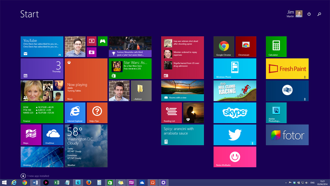Launch the Calculator tile
The width and height of the screenshot is (330, 186).
pos(276,47)
